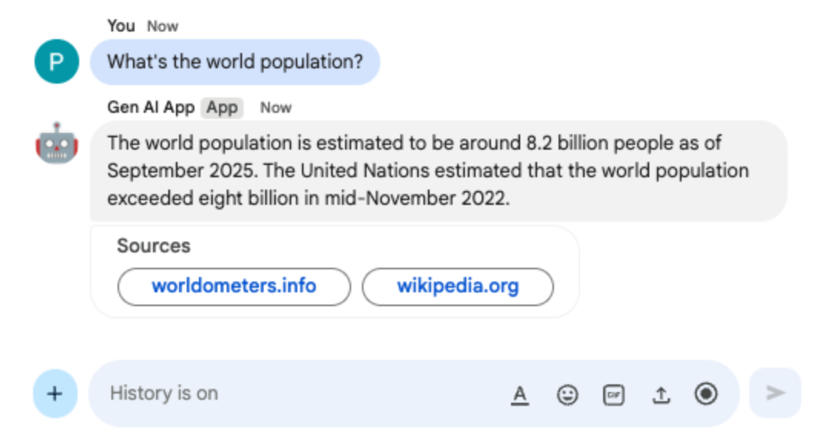Select the "What's the world population?" message
The height and width of the screenshot is (445, 816).
pos(234,61)
